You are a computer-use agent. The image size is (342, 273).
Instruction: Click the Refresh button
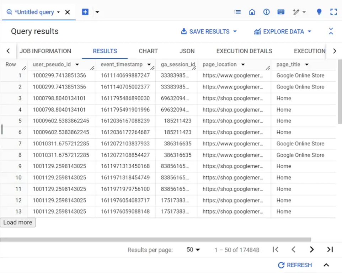click(295, 265)
